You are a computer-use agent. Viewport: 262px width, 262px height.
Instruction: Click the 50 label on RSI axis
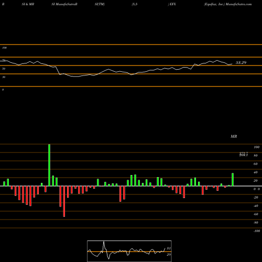tap(4, 69)
